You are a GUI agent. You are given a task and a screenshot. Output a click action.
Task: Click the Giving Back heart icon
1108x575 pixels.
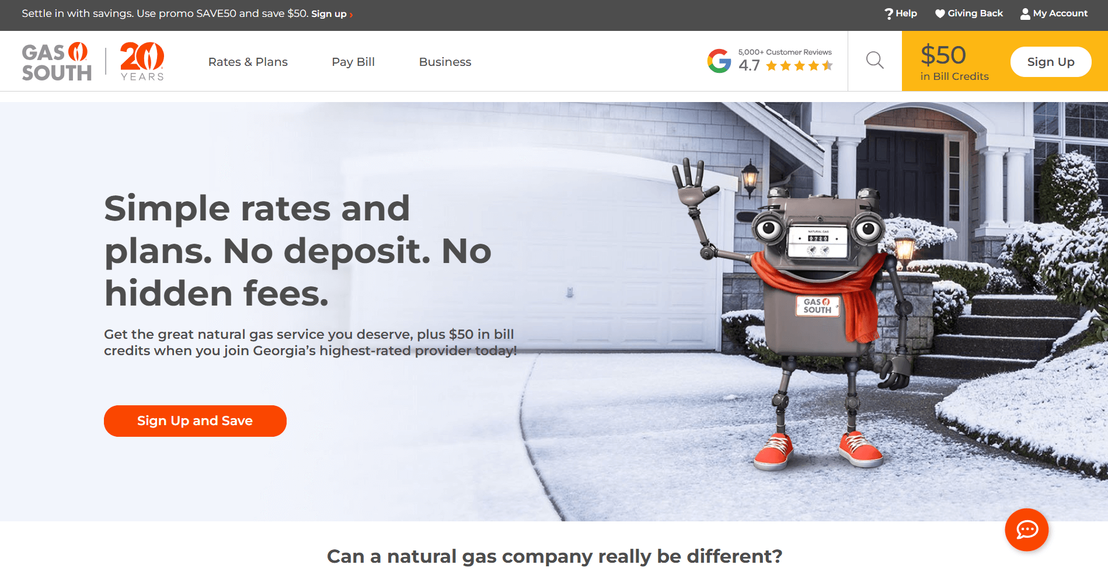tap(940, 13)
